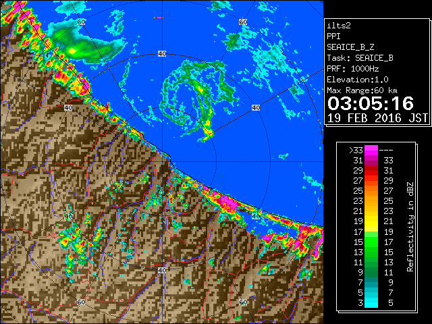Click the '3' value in left legend column
The image size is (432, 324).
tap(360, 303)
